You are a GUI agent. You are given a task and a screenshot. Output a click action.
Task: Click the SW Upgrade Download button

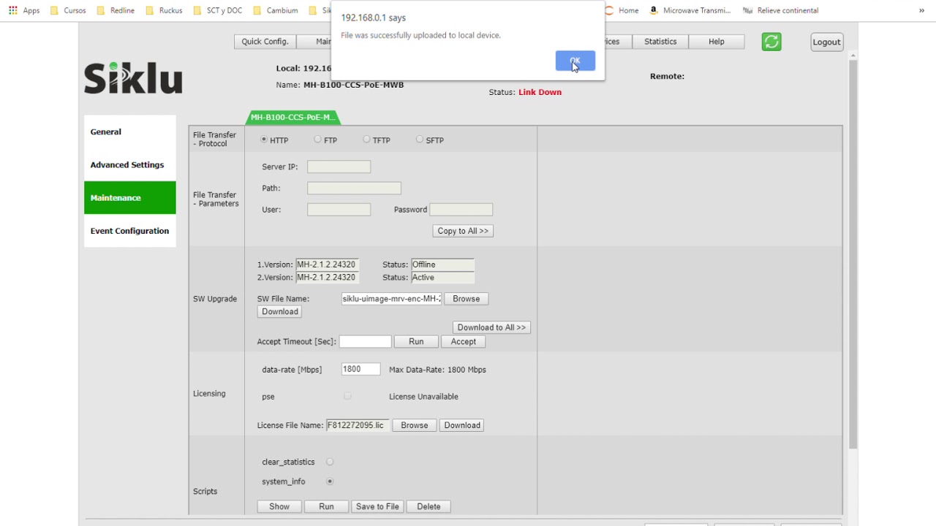(x=280, y=312)
